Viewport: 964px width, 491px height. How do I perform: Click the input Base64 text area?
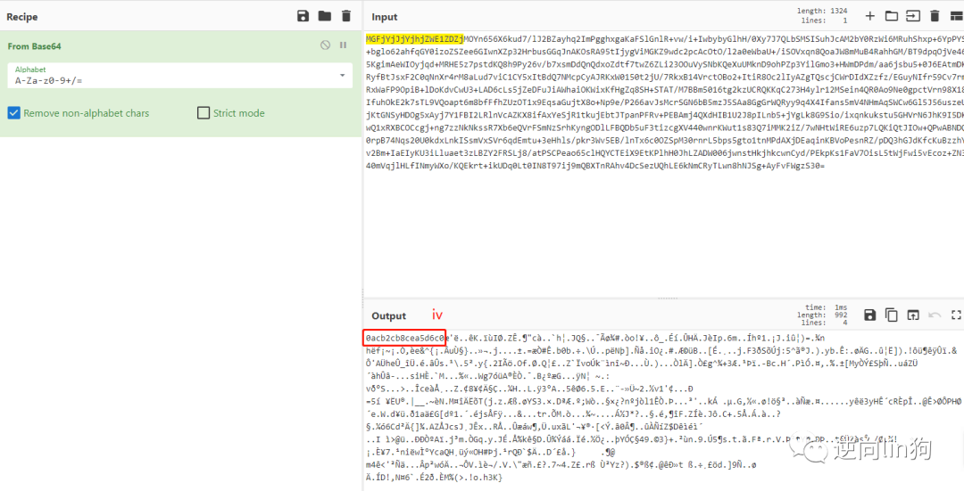664,166
